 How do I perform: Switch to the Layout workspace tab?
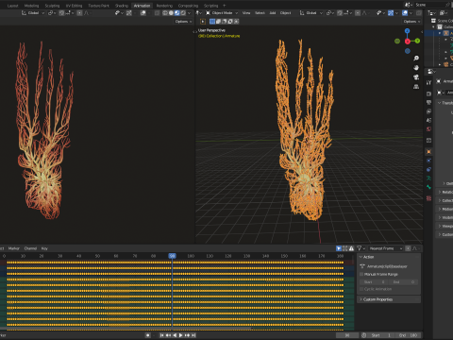tap(12, 6)
